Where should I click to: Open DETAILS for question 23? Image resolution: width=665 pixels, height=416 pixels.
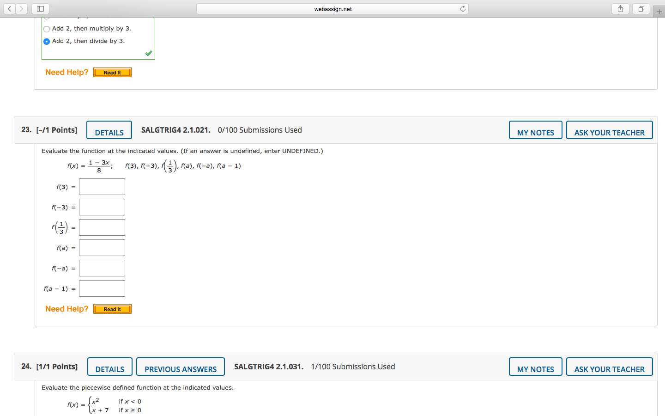coord(109,130)
